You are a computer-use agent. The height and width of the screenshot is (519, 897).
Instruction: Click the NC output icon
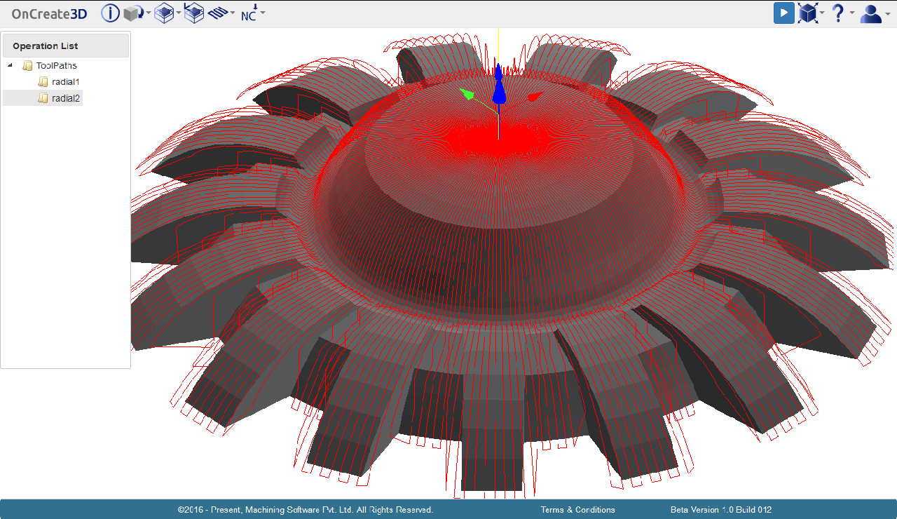pyautogui.click(x=249, y=13)
